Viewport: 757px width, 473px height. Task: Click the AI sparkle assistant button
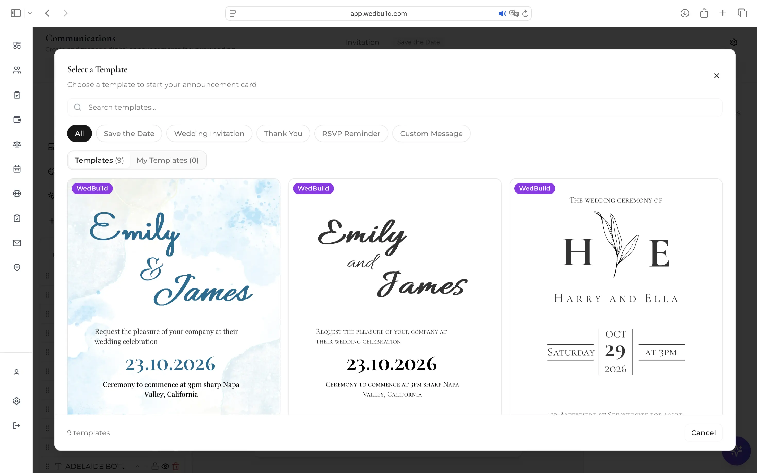[x=737, y=451]
